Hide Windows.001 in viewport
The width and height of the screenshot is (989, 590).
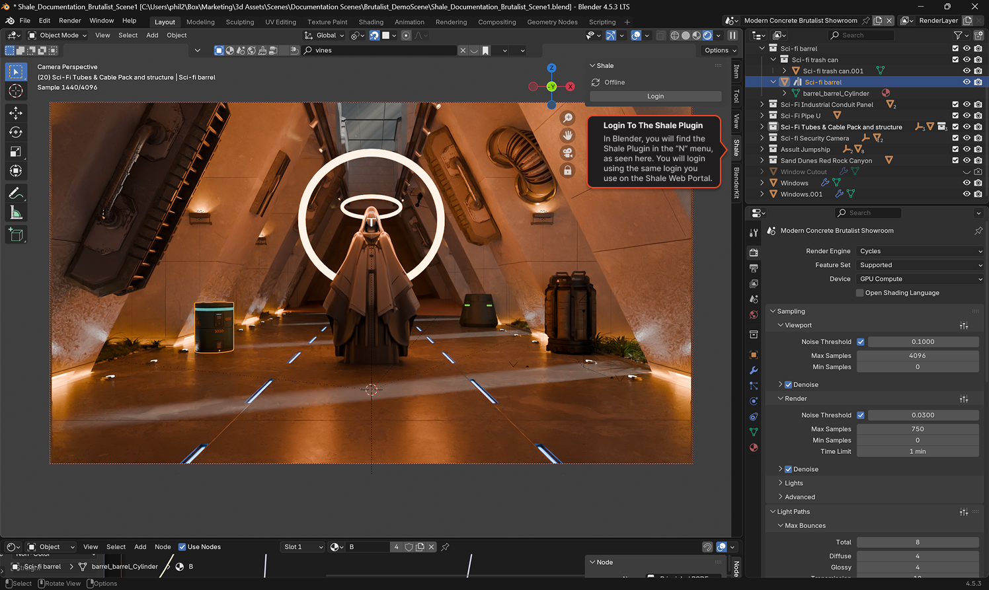pos(967,194)
